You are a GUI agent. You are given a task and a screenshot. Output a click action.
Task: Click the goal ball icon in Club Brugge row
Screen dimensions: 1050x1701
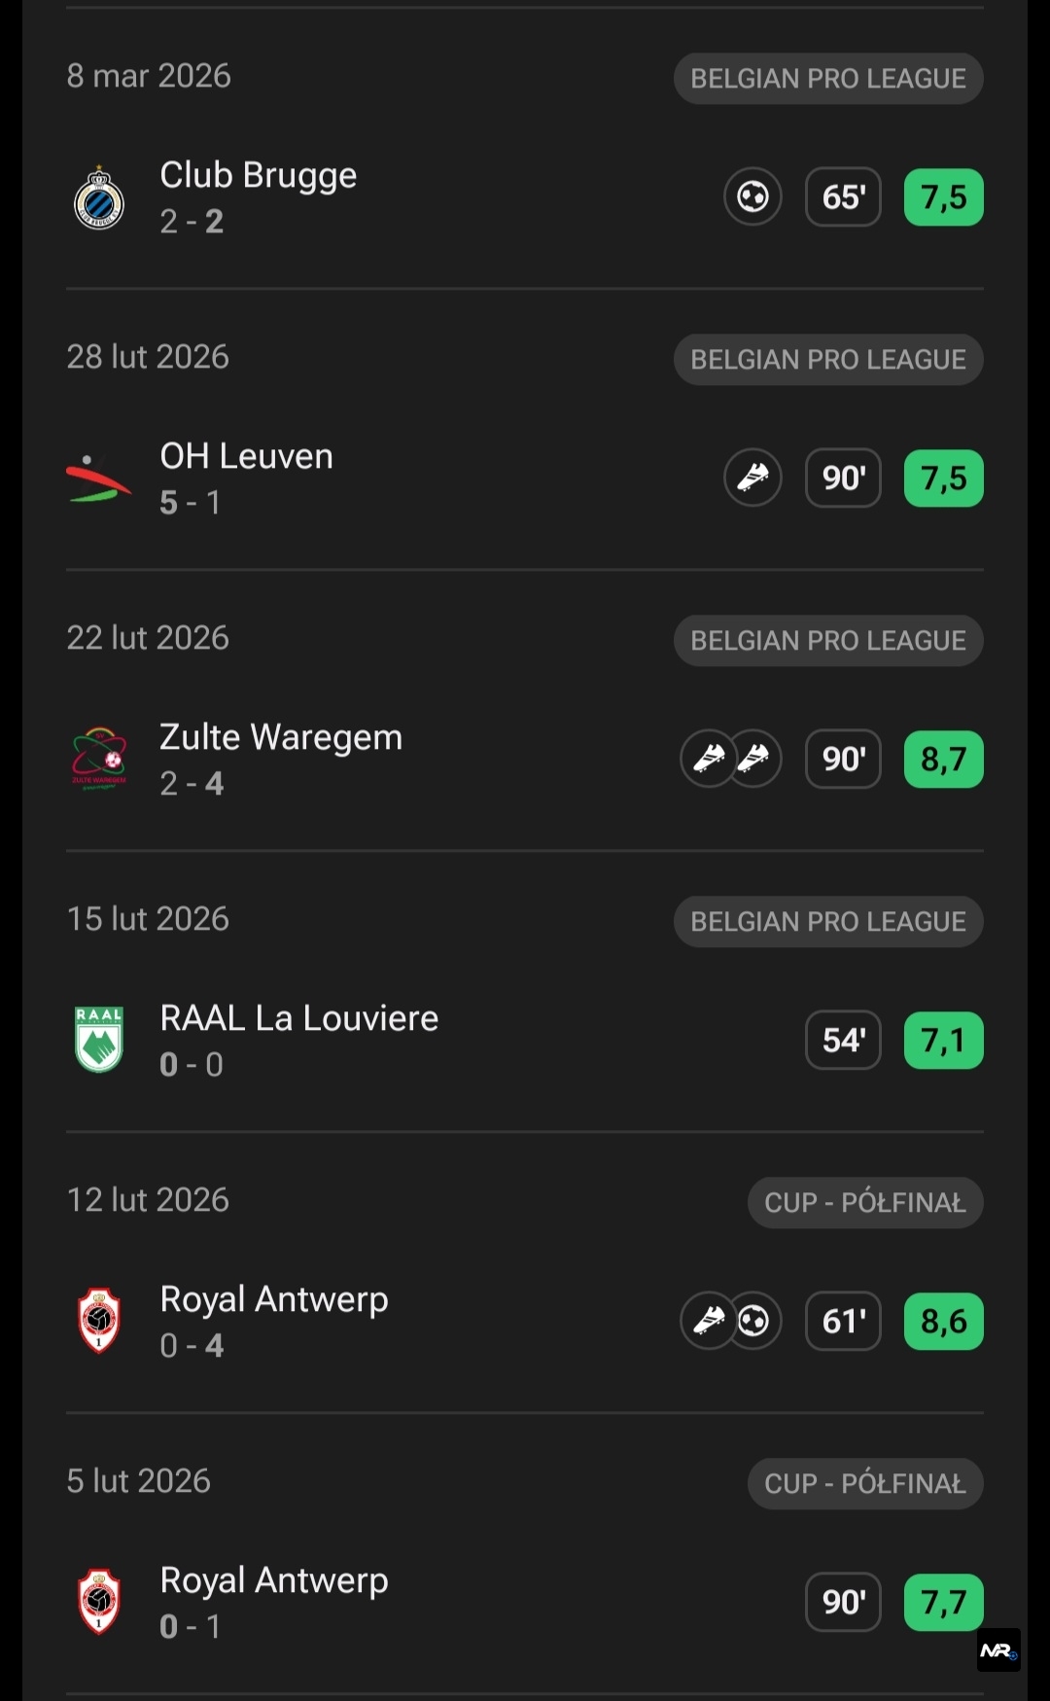[752, 197]
